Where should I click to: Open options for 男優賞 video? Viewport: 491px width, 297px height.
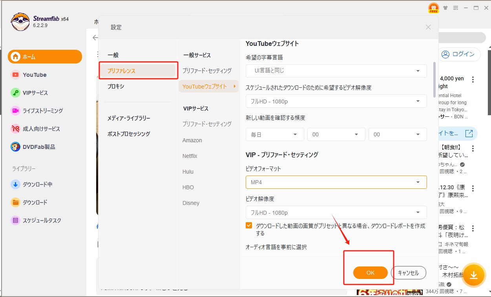(x=473, y=228)
